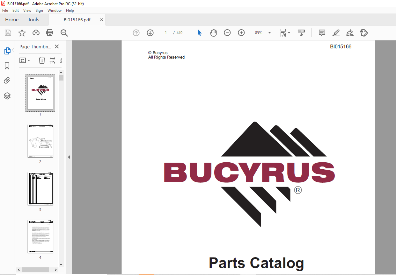The width and height of the screenshot is (396, 275).
Task: Toggle the Bookmarks navigation panel
Action: [x=7, y=66]
